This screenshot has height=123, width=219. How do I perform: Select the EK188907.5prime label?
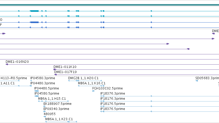(57, 104)
